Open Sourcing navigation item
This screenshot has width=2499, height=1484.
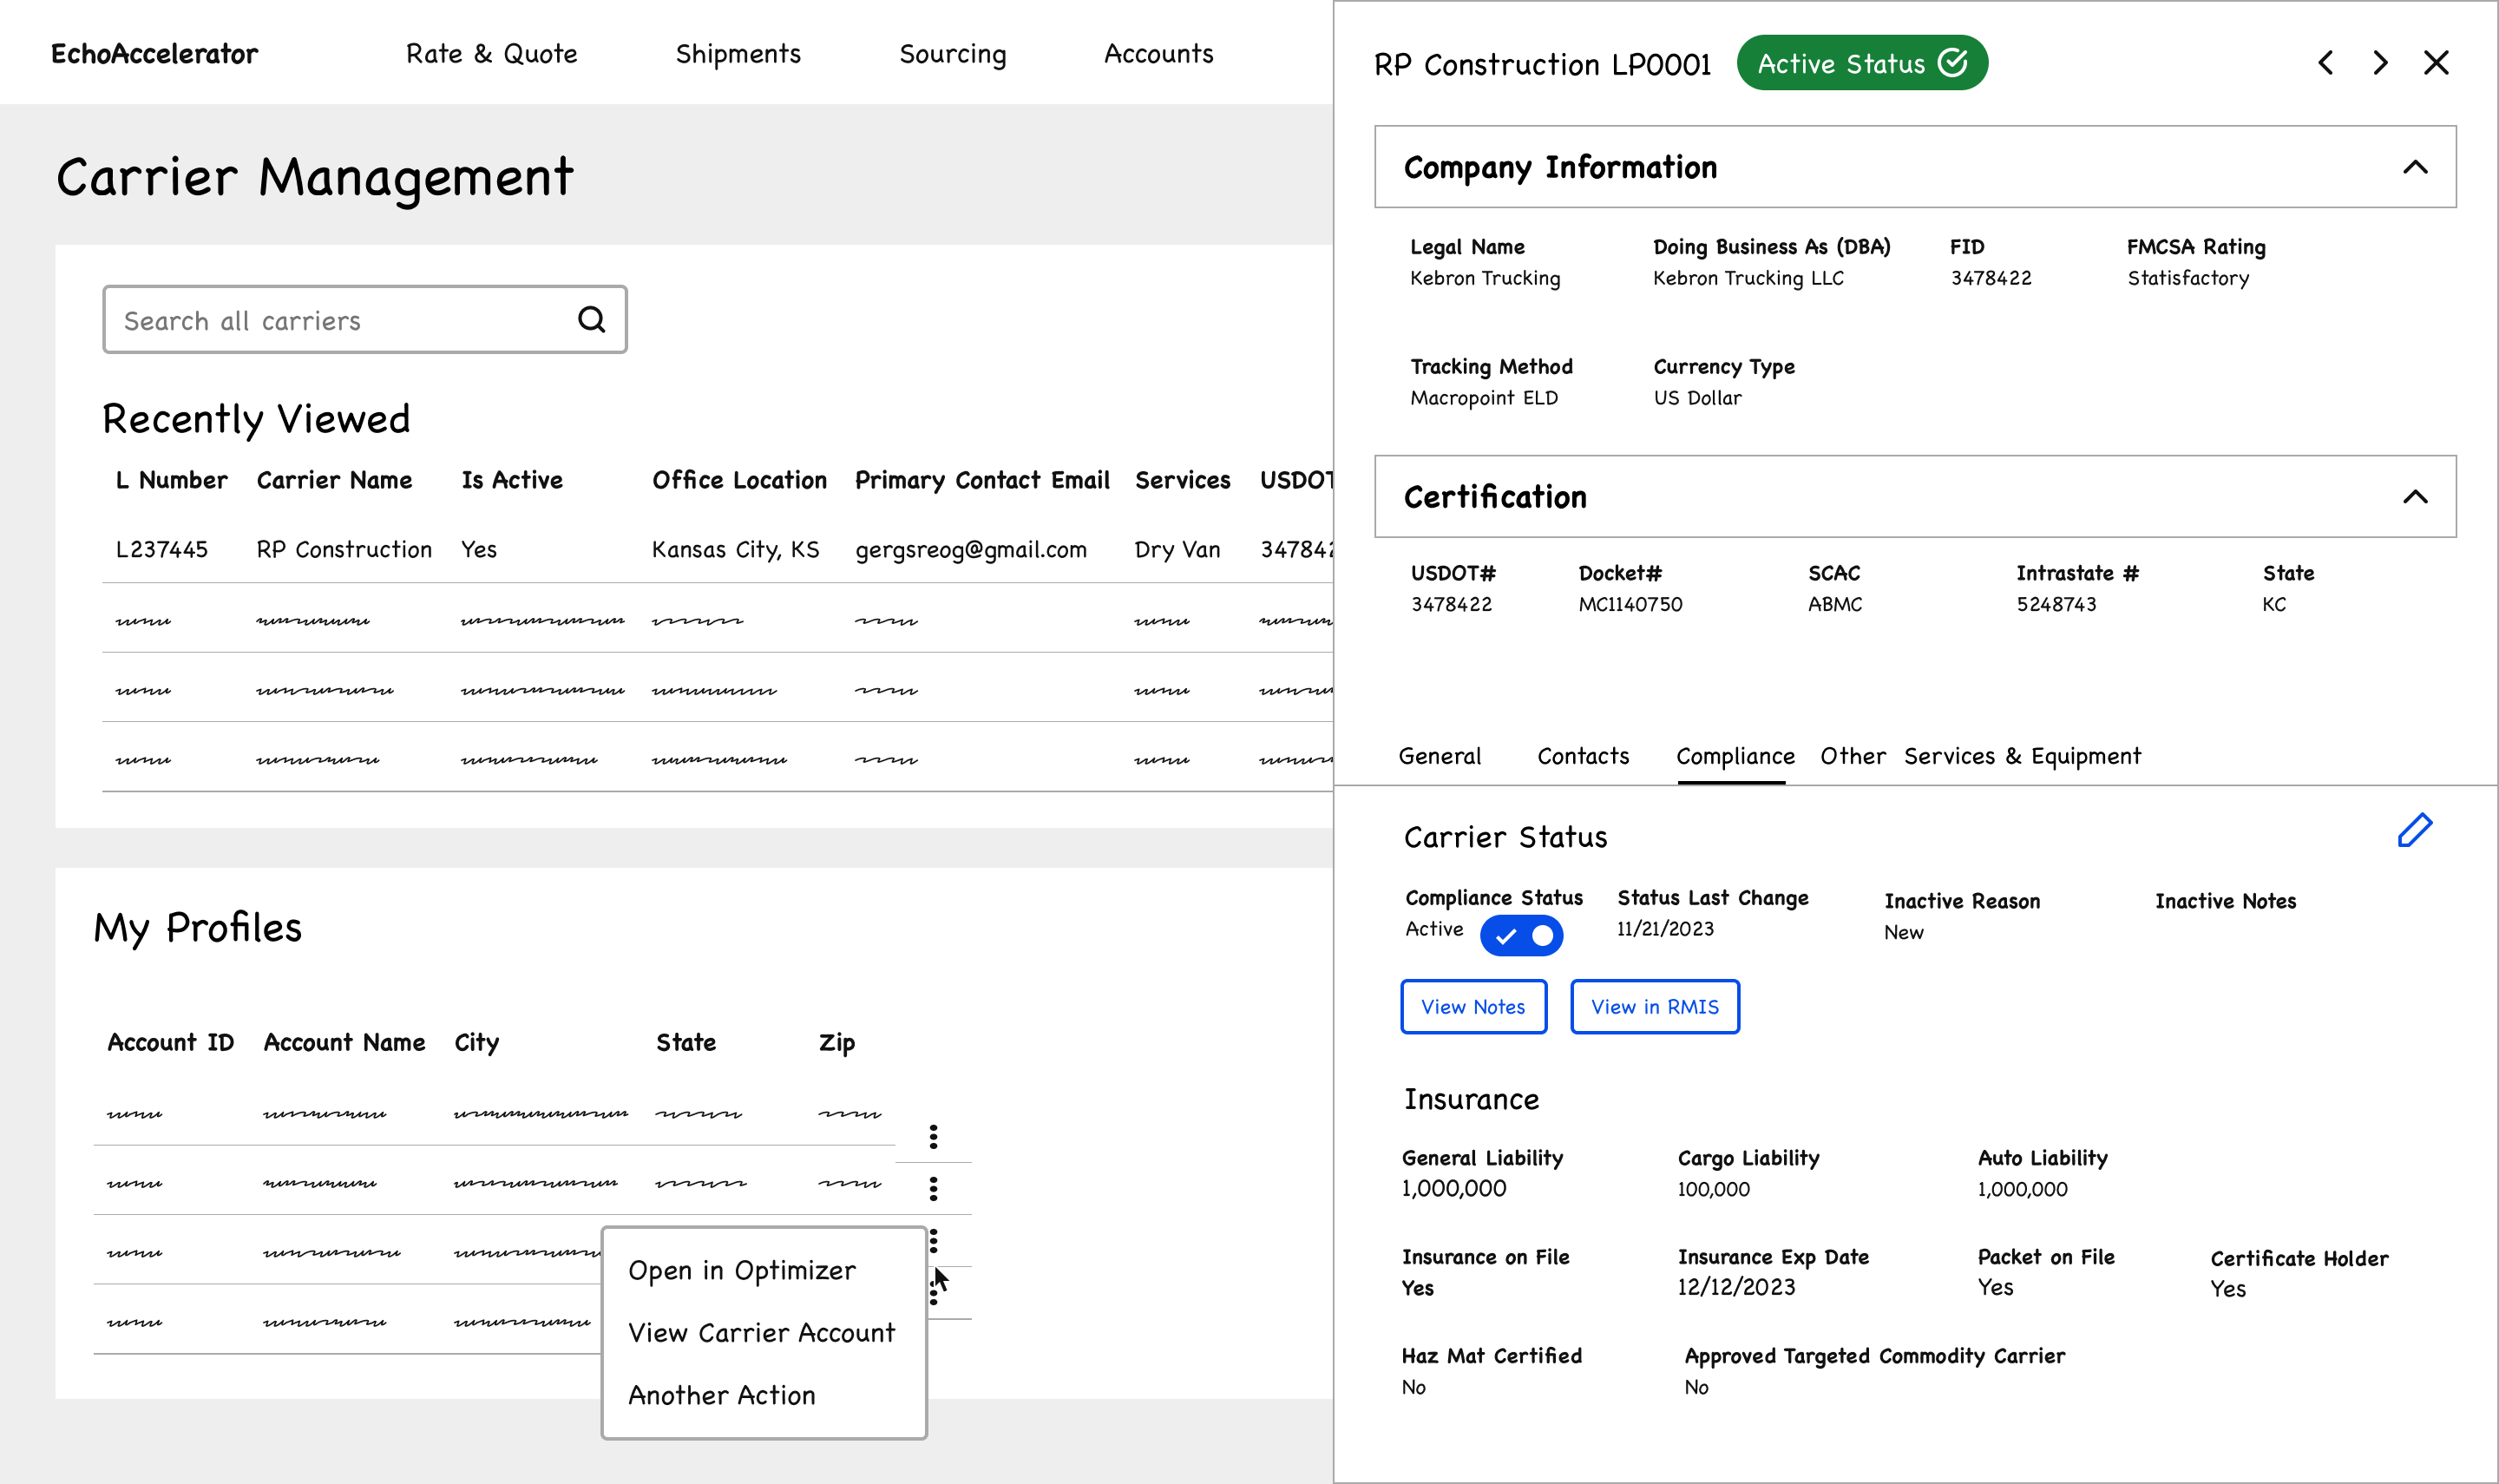tap(953, 53)
